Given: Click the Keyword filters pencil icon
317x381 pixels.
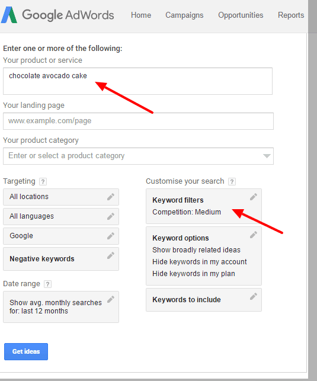Looking at the screenshot, I should [254, 197].
